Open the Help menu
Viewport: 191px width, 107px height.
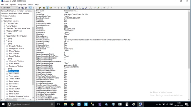point(37,4)
